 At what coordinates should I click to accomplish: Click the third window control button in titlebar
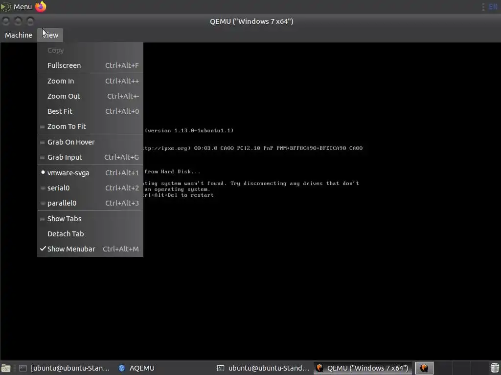click(x=30, y=21)
